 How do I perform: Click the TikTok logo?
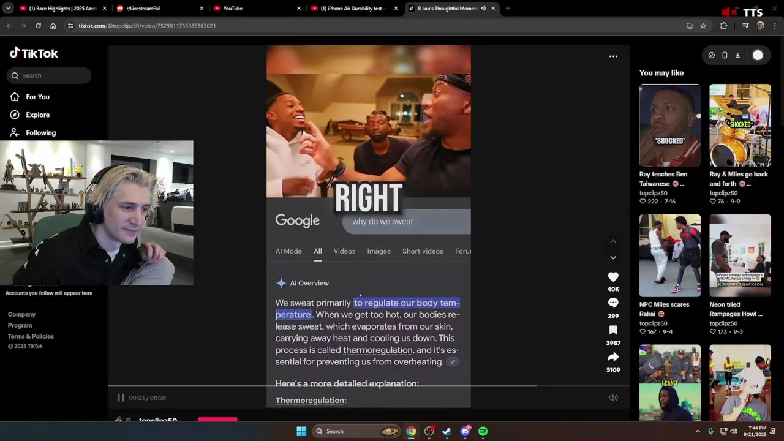tap(34, 53)
